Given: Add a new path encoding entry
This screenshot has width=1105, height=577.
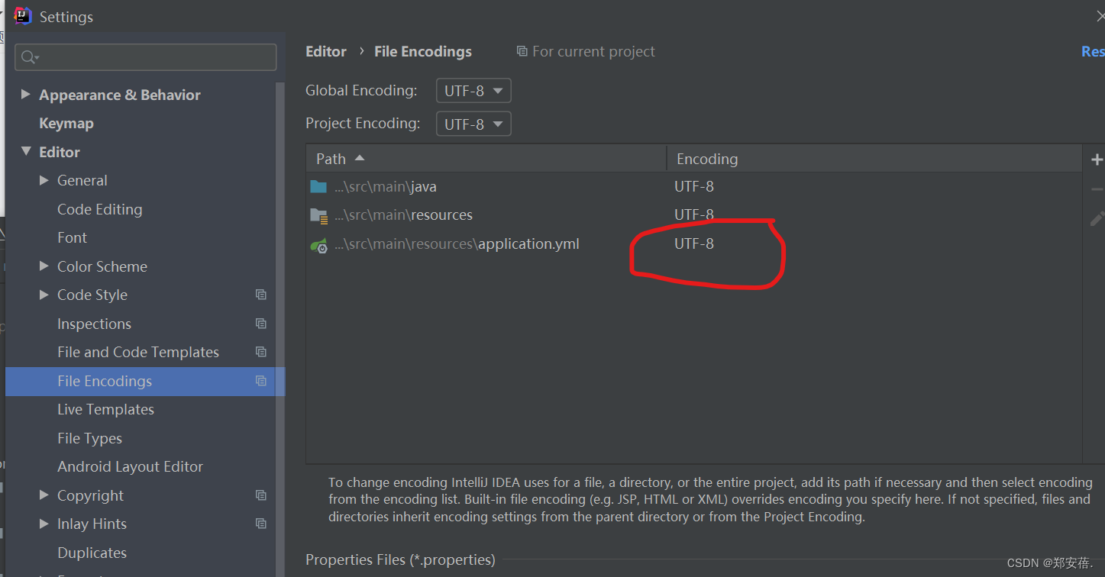Looking at the screenshot, I should point(1097,159).
